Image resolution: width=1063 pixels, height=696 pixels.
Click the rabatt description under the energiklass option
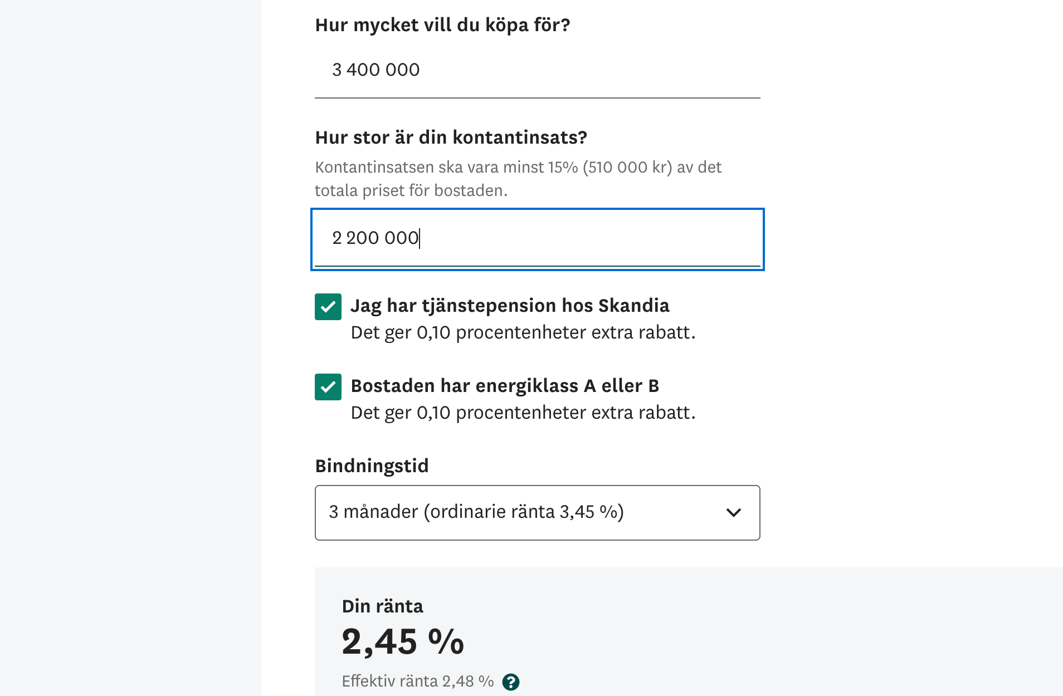click(x=523, y=413)
